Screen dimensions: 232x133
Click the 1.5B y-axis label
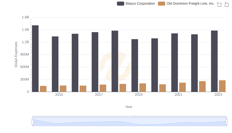point(26,30)
